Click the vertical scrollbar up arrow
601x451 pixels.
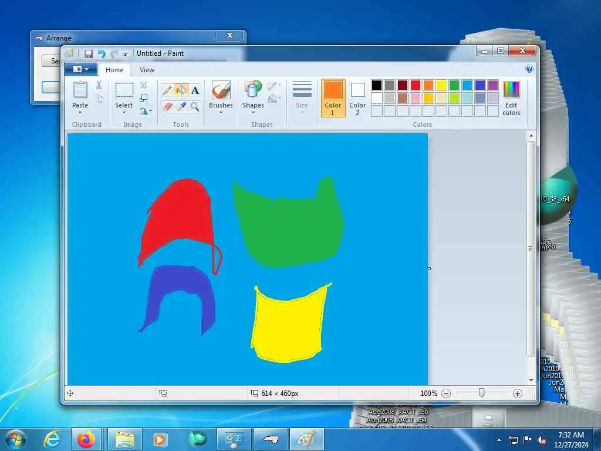(531, 136)
